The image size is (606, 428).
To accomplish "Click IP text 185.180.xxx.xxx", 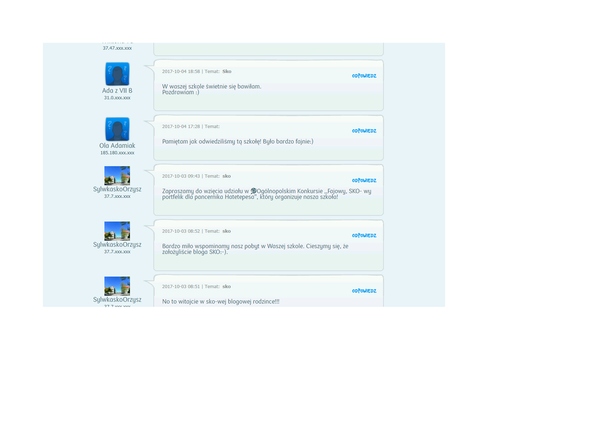I will click(117, 153).
